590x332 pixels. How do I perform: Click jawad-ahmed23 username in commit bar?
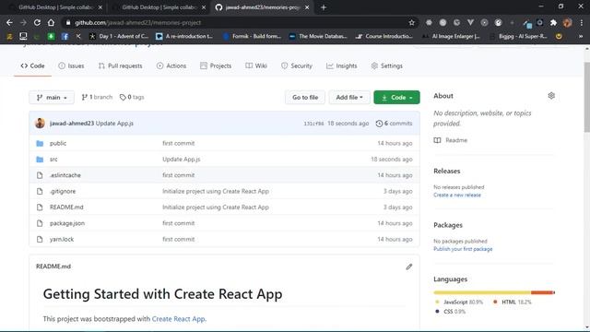pyautogui.click(x=72, y=124)
